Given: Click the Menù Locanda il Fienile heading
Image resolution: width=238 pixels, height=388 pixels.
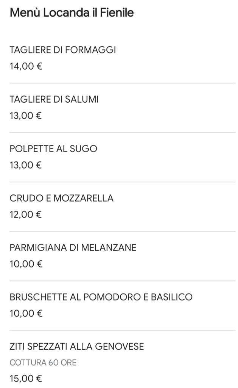Looking at the screenshot, I should pyautogui.click(x=72, y=13).
